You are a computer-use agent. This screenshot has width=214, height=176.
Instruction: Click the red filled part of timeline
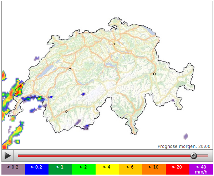click(x=103, y=156)
